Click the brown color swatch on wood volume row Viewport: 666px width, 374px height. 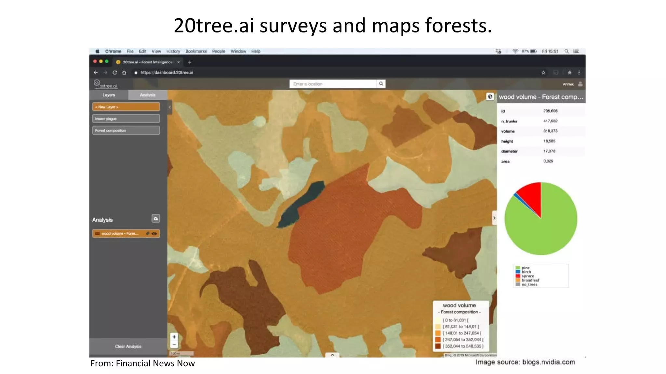(97, 233)
